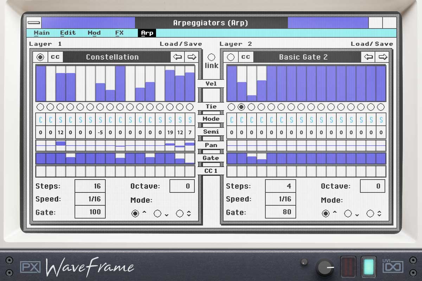Open the Mod tab
Screen dimensions: 422x281
(x=94, y=33)
